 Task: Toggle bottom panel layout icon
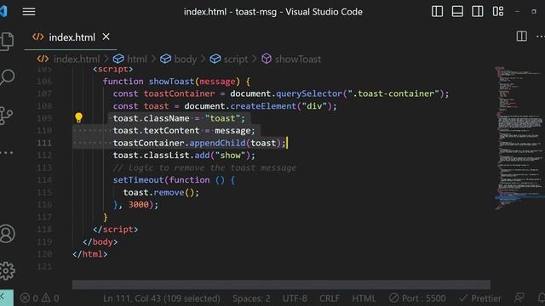pyautogui.click(x=457, y=11)
